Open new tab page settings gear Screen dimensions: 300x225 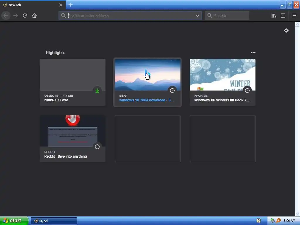tap(286, 30)
